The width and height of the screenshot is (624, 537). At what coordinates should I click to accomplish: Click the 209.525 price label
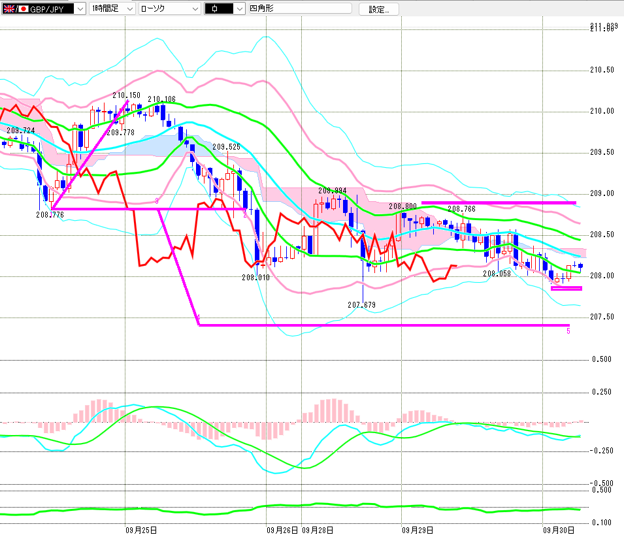tap(227, 147)
